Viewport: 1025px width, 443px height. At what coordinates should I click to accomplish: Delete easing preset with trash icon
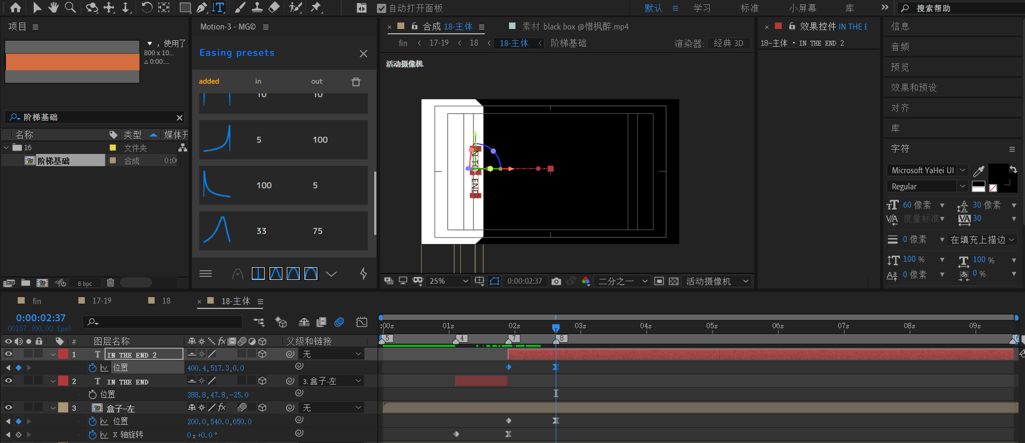click(x=356, y=82)
